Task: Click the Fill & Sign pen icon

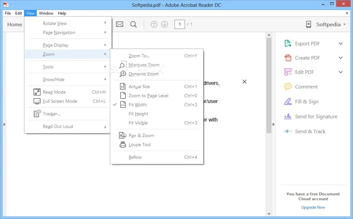Action: [x=288, y=101]
